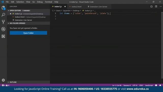Click the Open Folder button
Image resolution: width=163 pixels, height=92 pixels.
coord(28,33)
